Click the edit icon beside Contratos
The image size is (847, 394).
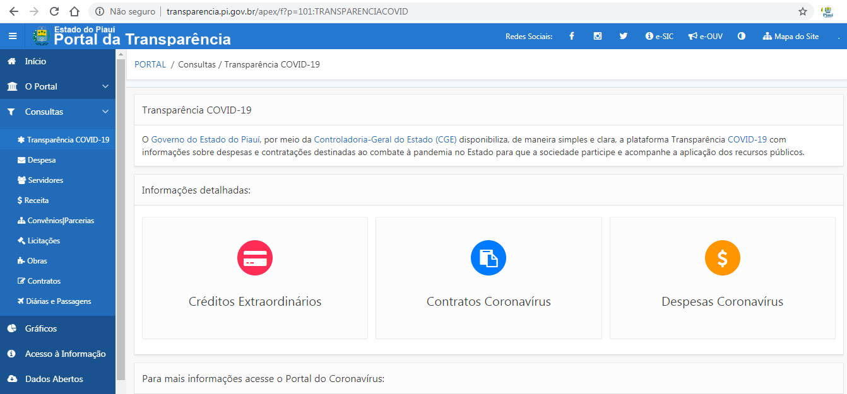(x=21, y=281)
